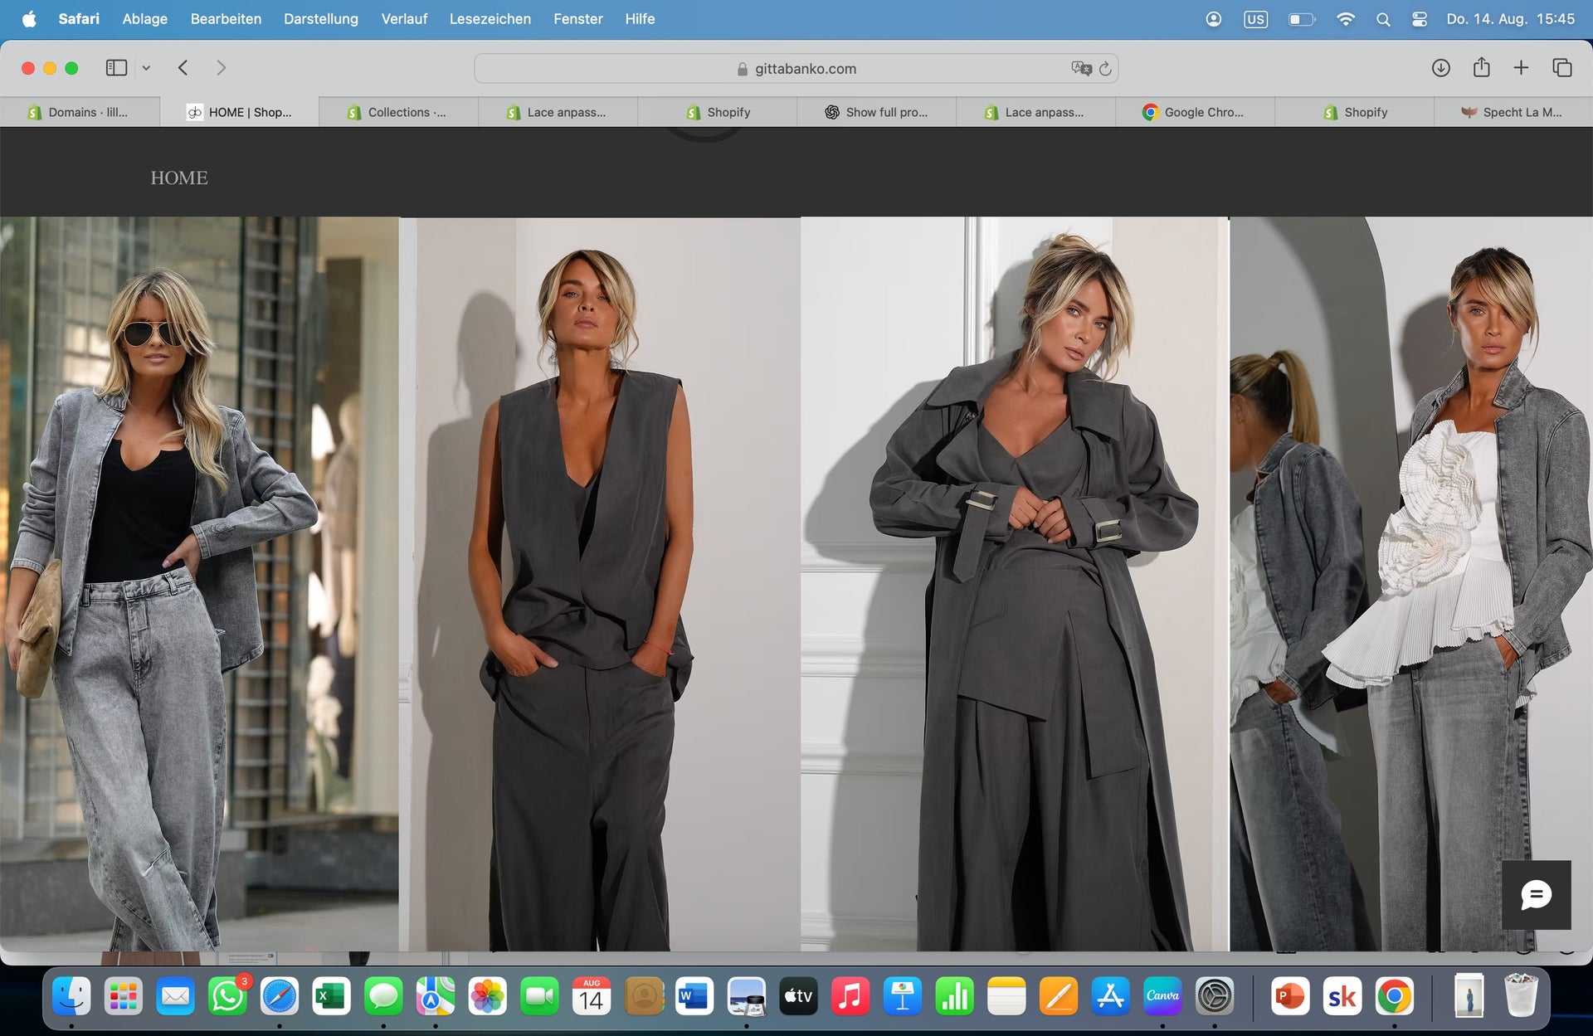This screenshot has height=1036, width=1593.
Task: Open the Safari downloads icon
Action: (1440, 68)
